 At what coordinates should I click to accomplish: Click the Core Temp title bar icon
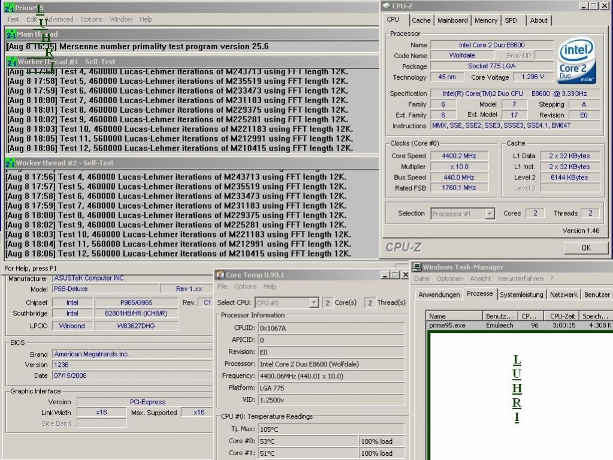[x=220, y=275]
